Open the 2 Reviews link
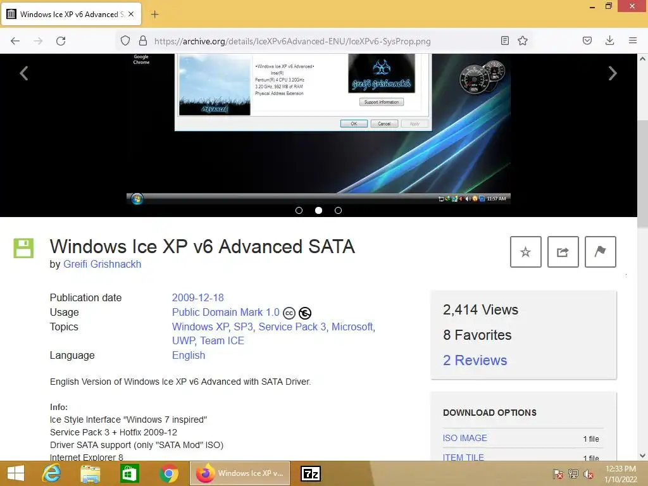Screen dimensions: 648x486 [475, 360]
